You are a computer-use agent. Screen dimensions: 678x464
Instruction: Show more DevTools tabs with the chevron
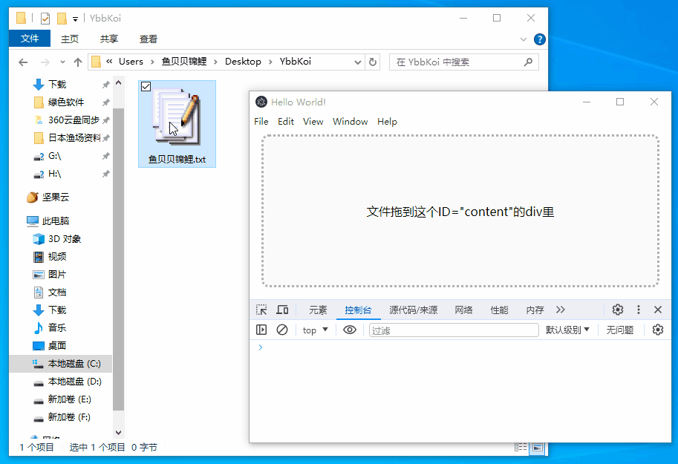[x=560, y=310]
